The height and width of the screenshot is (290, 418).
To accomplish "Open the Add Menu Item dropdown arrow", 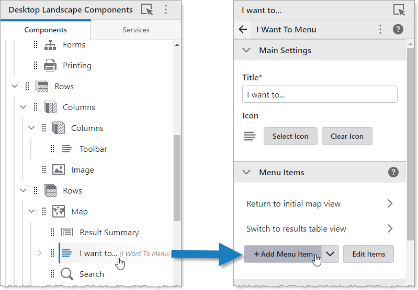I will pyautogui.click(x=330, y=254).
